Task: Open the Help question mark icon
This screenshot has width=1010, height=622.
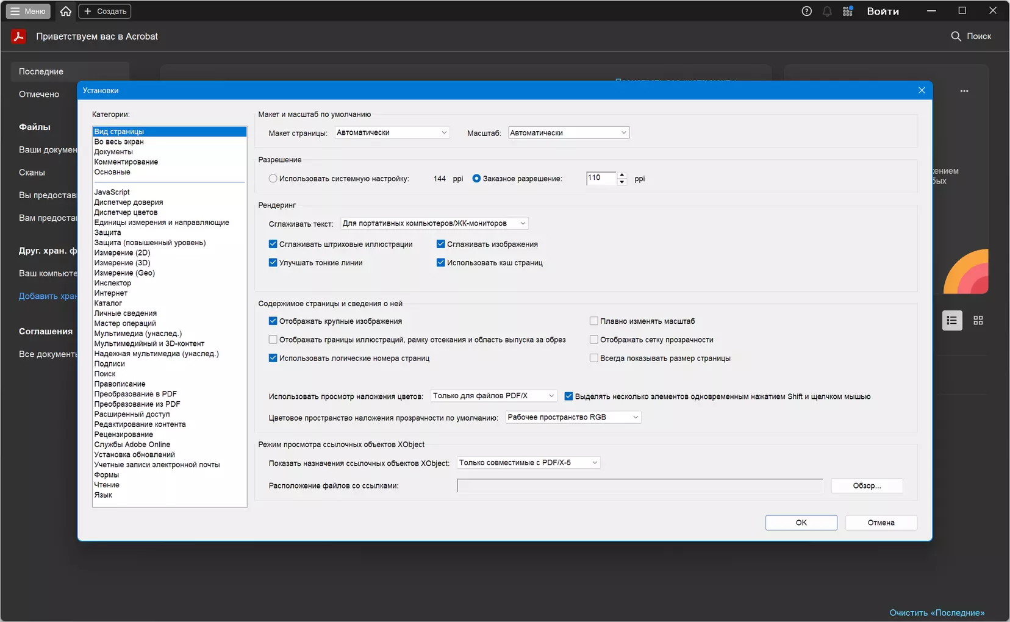Action: (x=806, y=11)
